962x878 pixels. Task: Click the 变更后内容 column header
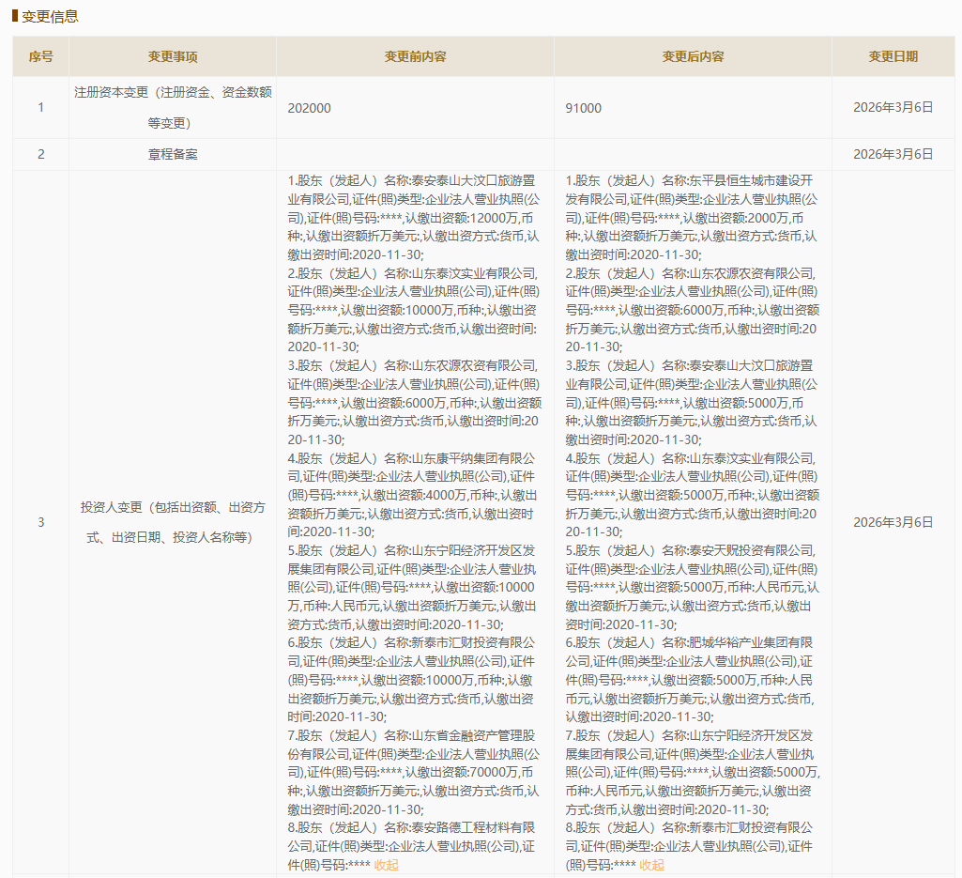[693, 56]
